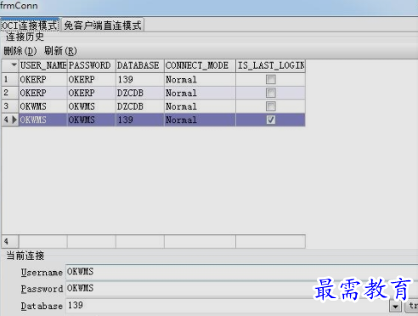This screenshot has width=418, height=316.
Task: Uncheck IS_LAST_LOGIN checkbox in row 4
Action: click(x=271, y=120)
